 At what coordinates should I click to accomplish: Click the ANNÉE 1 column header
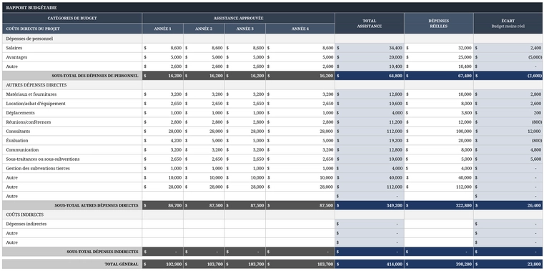[x=163, y=29]
